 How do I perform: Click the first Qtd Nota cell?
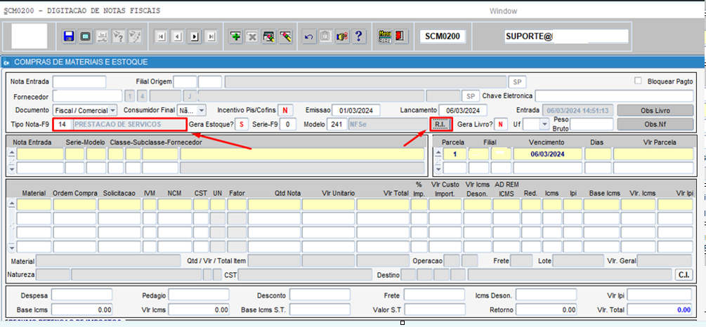pos(274,205)
